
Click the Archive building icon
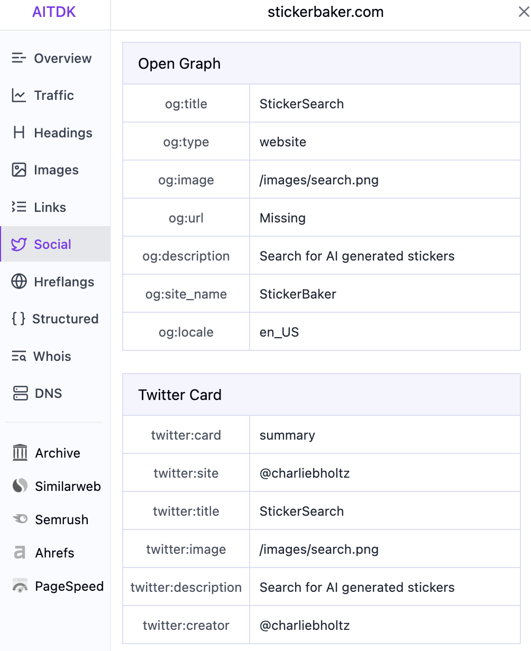point(20,453)
